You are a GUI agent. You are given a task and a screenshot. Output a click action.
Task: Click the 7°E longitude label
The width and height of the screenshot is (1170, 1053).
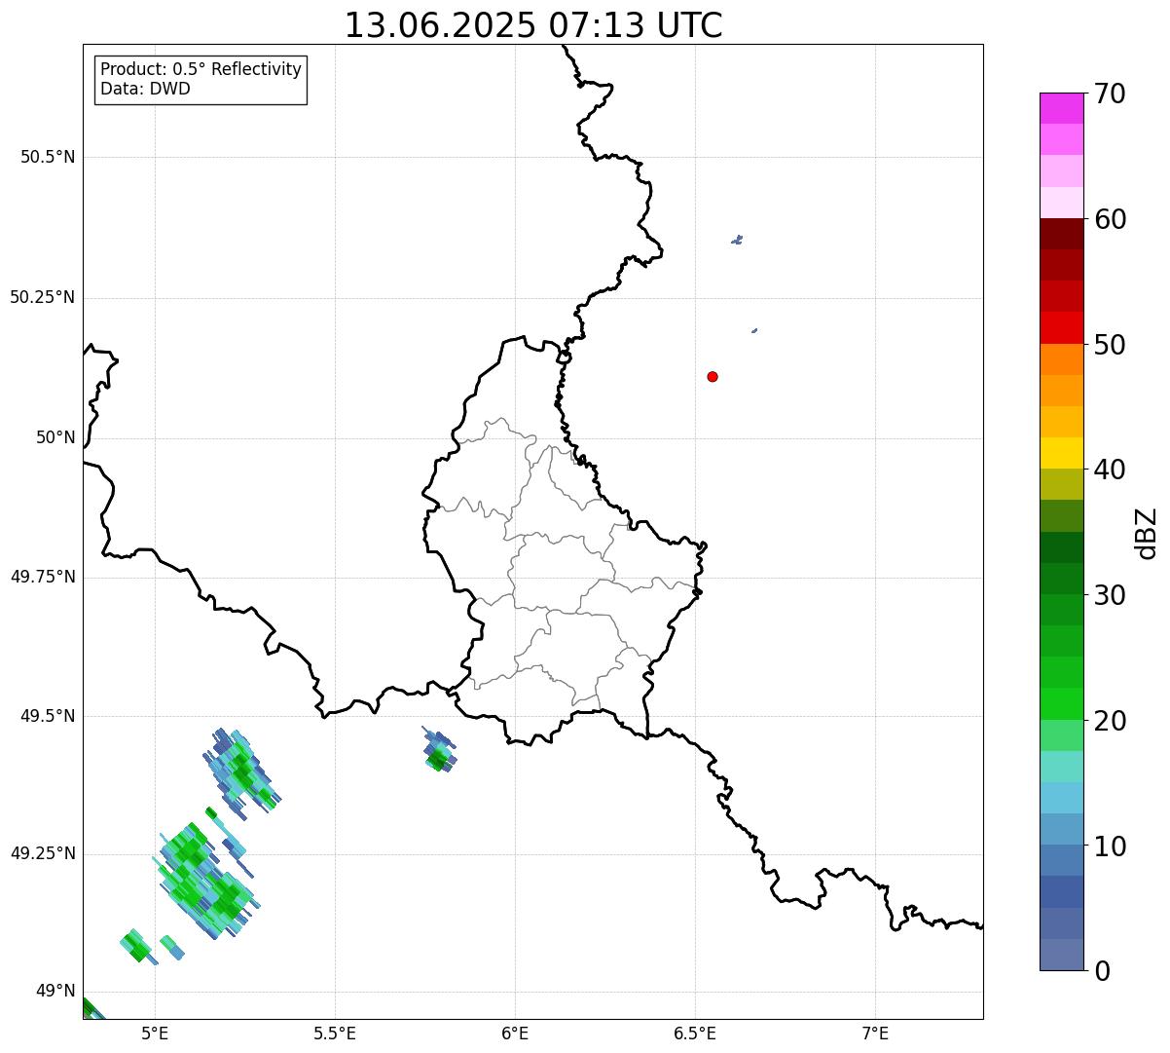(875, 1033)
